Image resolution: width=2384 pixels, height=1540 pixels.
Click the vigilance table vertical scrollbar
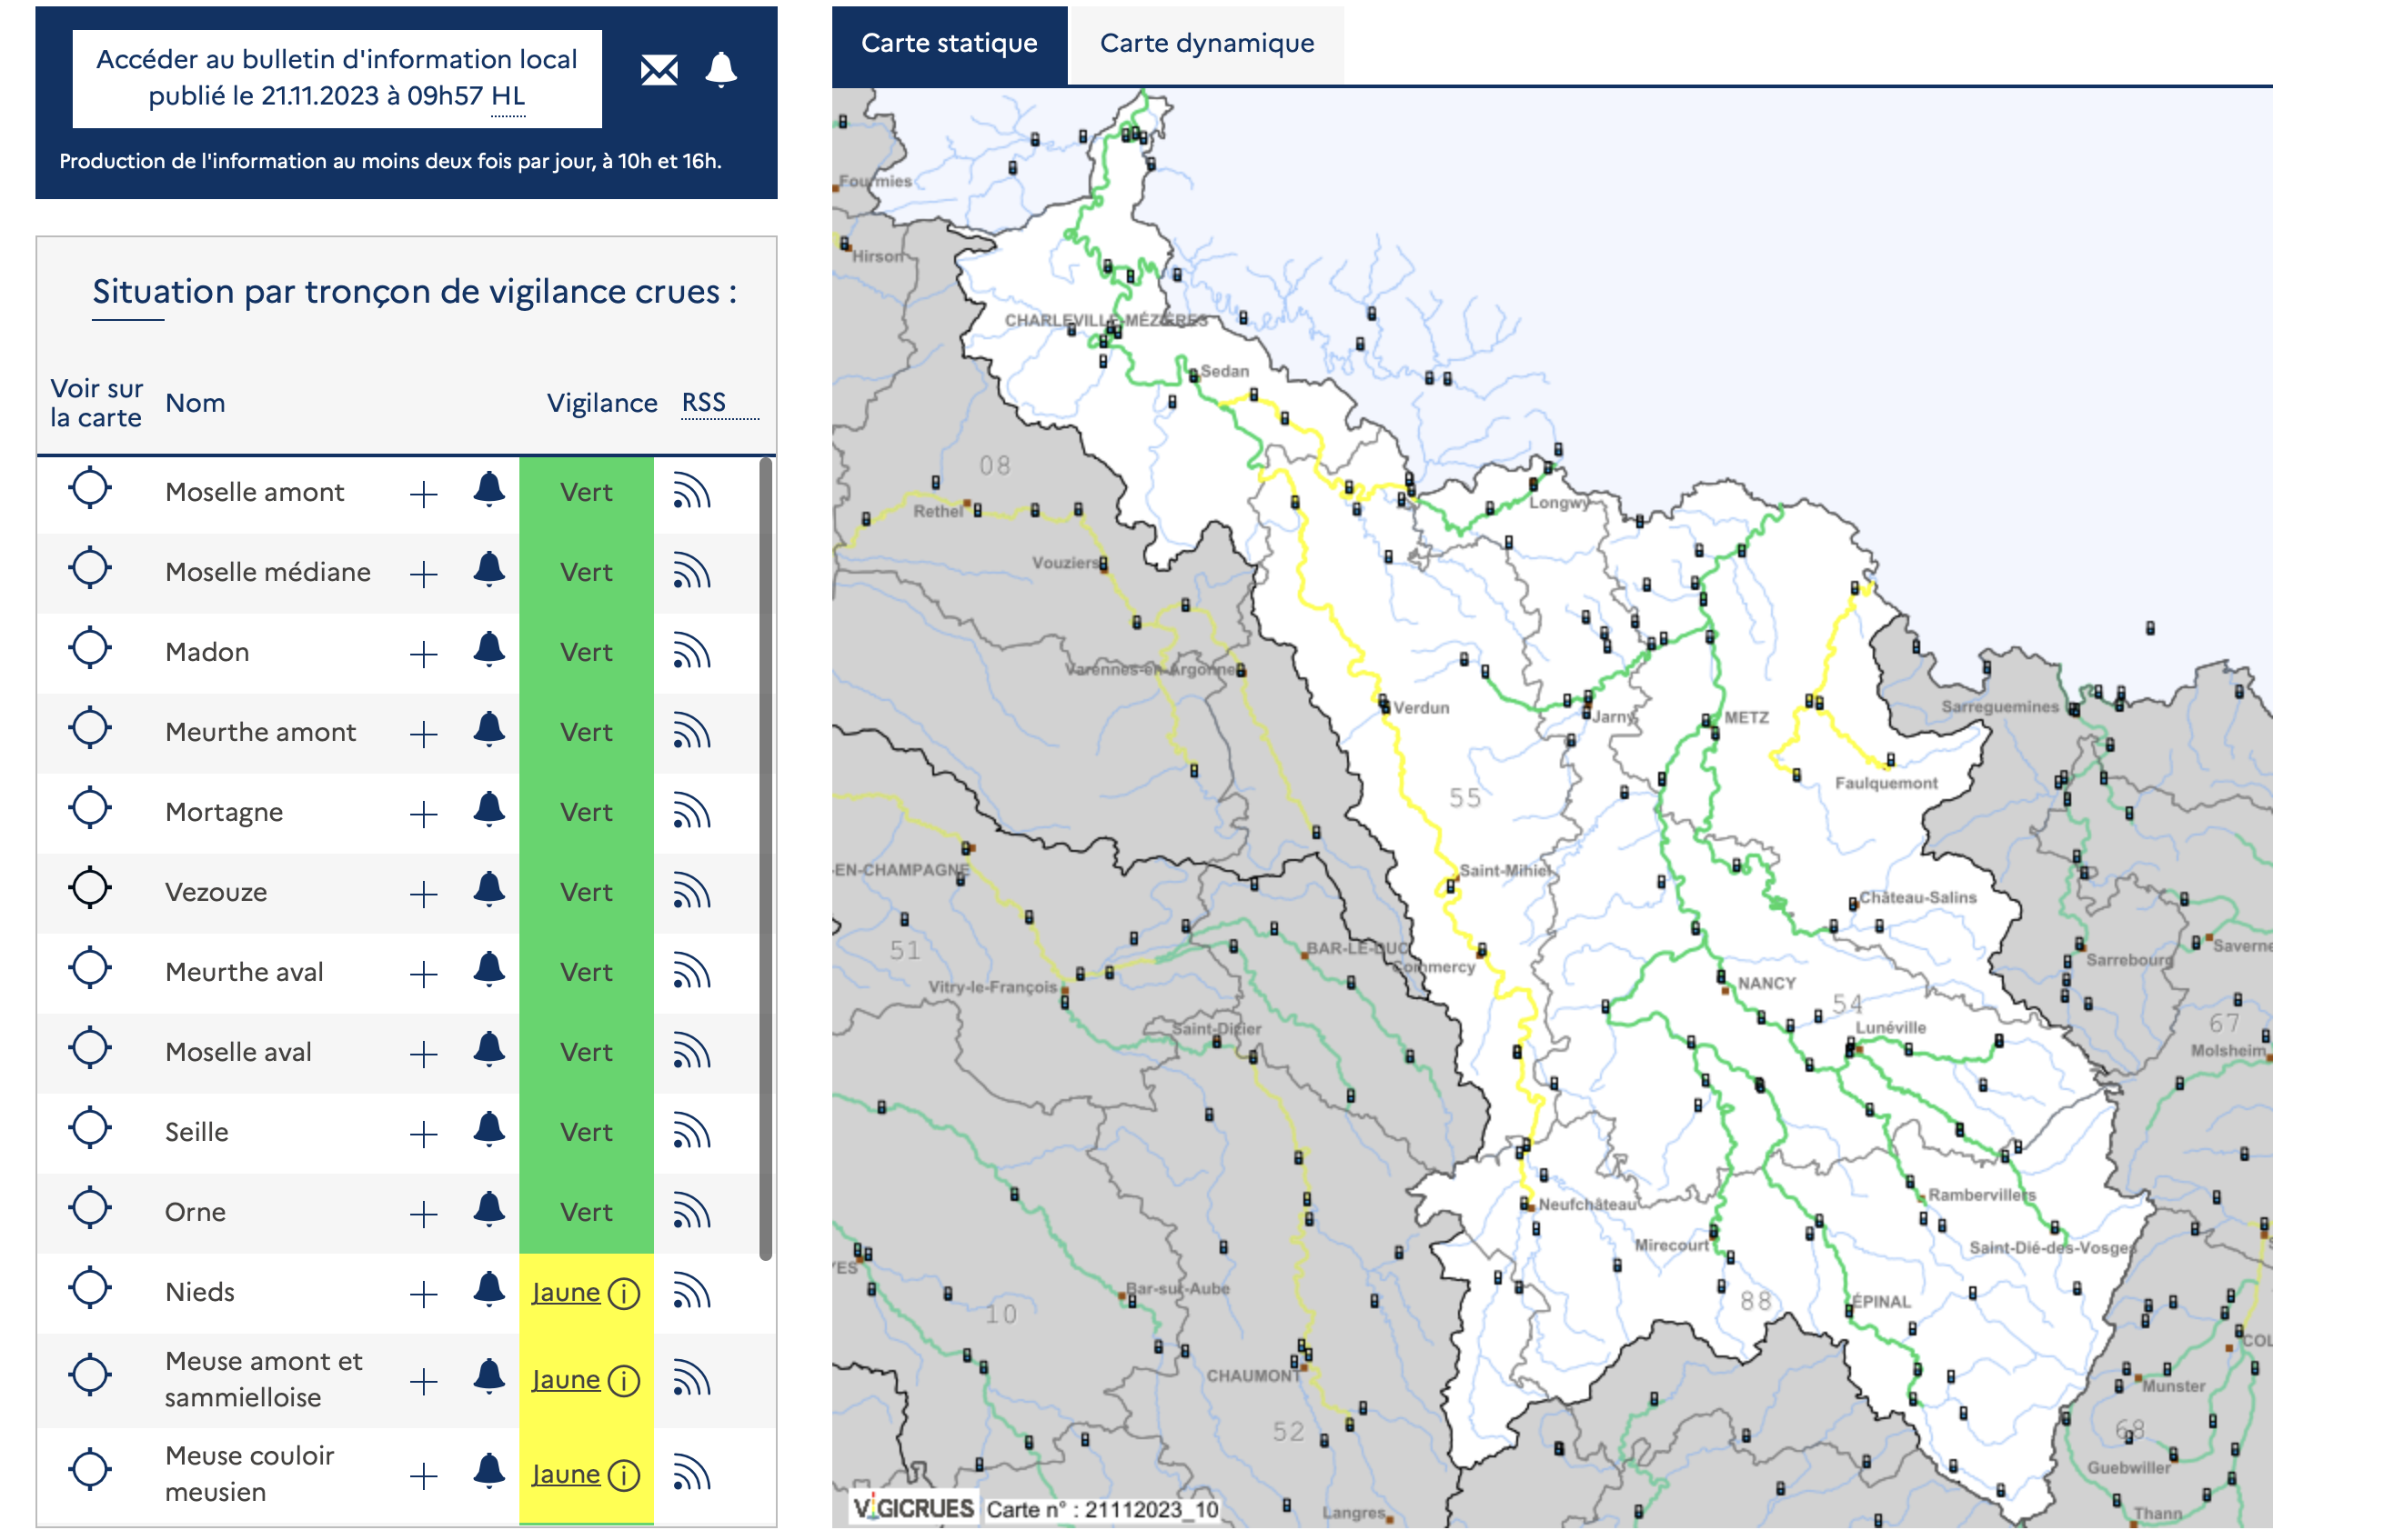point(765,858)
